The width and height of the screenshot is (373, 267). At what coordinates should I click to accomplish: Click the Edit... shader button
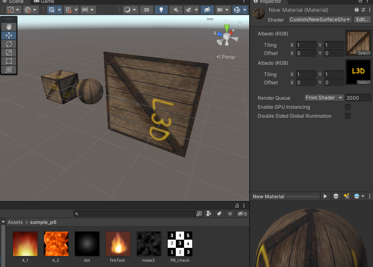tap(362, 20)
